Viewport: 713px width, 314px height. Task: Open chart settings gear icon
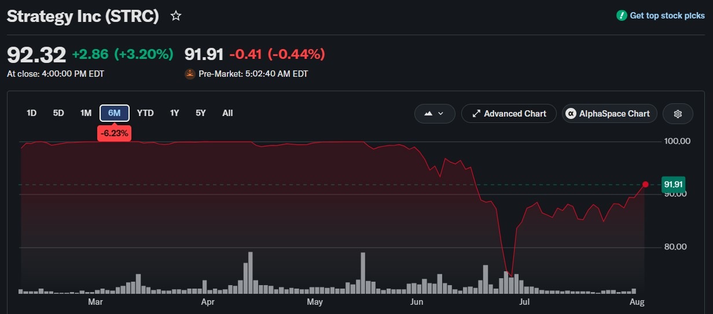click(x=678, y=114)
